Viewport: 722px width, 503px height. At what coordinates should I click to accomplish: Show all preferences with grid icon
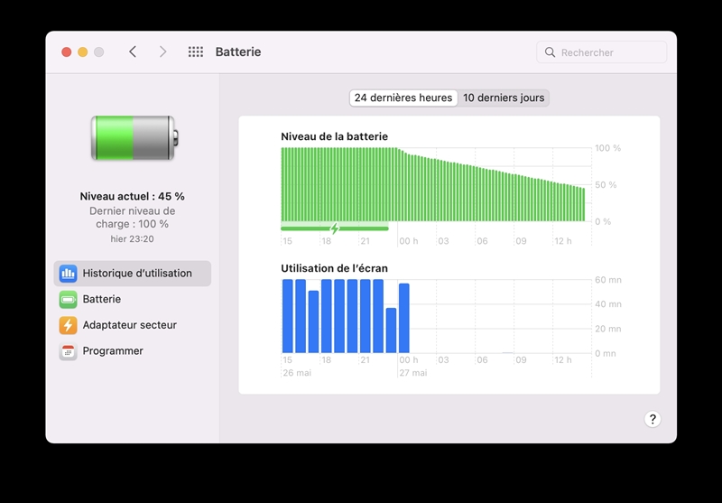pyautogui.click(x=195, y=52)
